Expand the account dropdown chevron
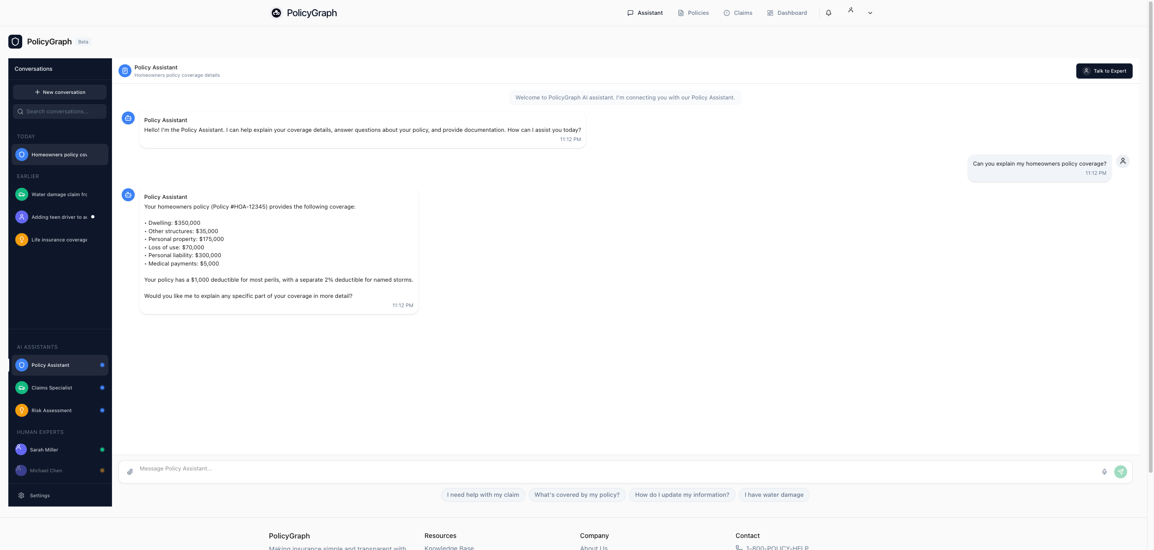 point(870,13)
